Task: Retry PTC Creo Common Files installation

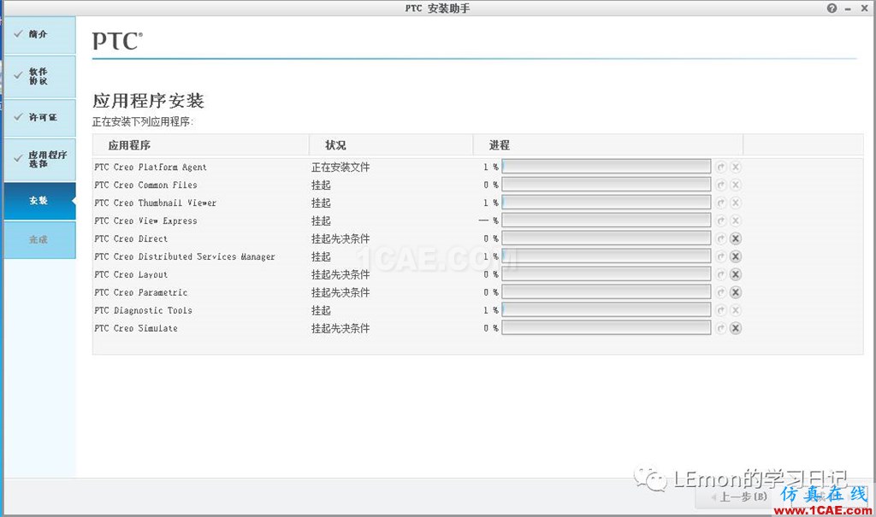Action: pos(720,185)
